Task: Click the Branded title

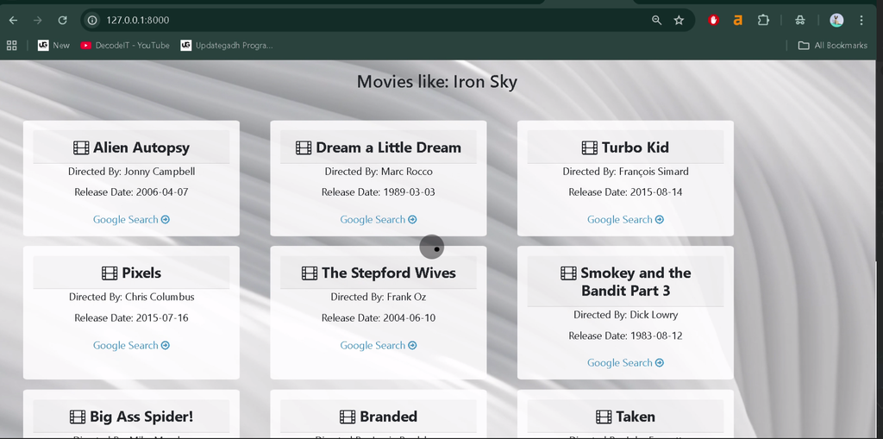Action: (389, 417)
